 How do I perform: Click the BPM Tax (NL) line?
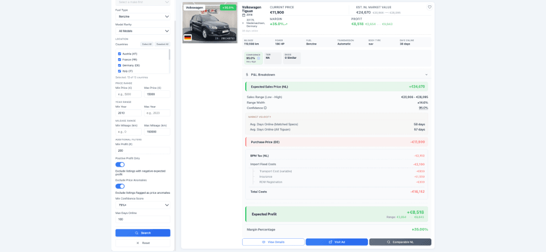337,156
